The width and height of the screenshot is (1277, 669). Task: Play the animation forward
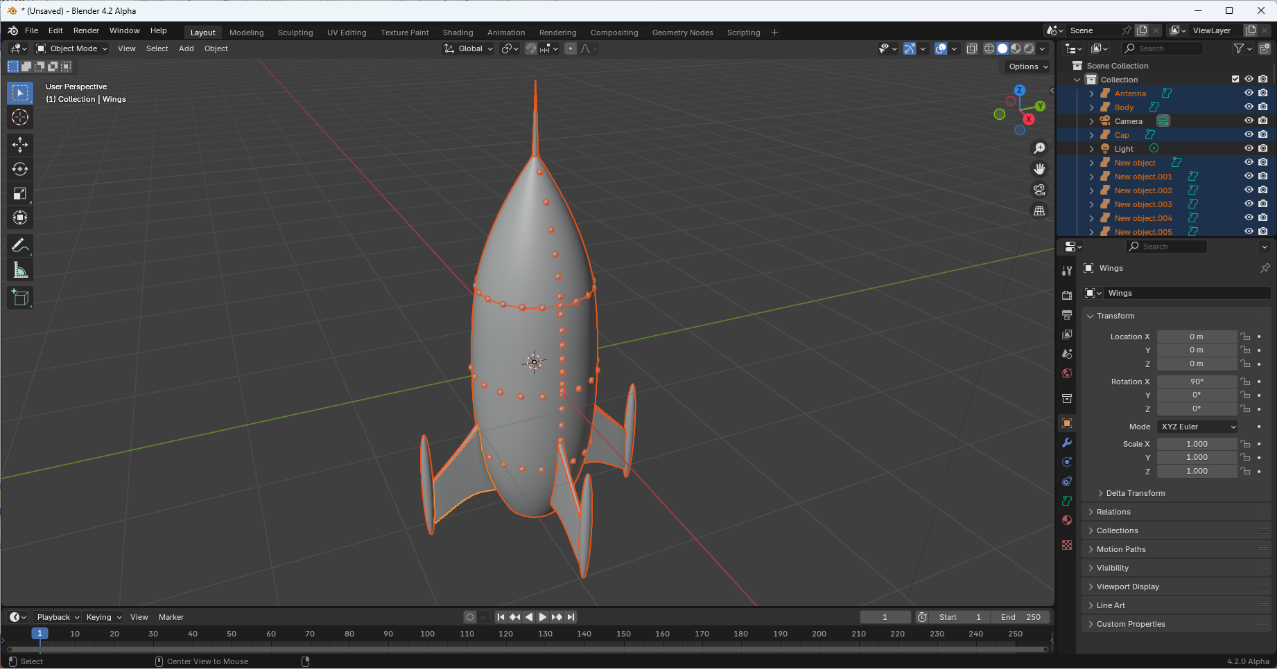coord(543,617)
